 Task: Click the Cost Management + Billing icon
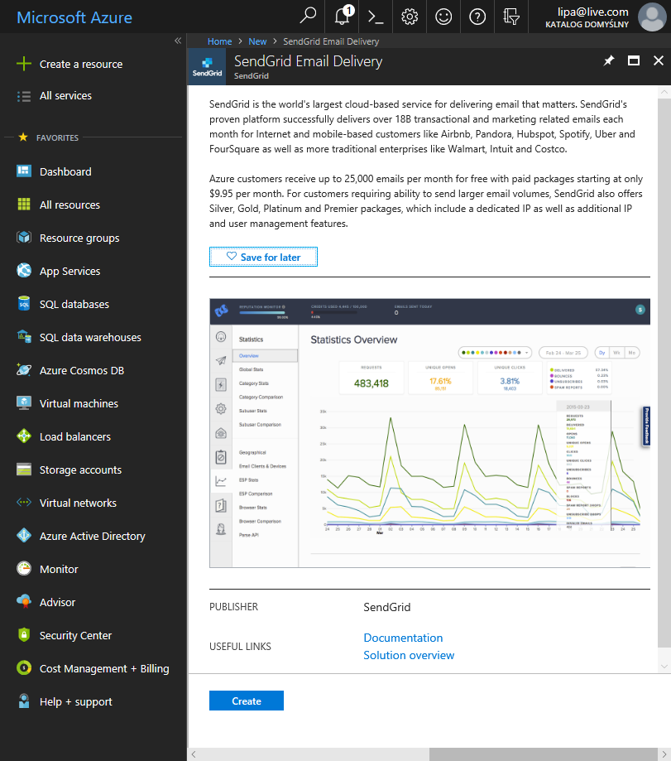click(x=24, y=667)
